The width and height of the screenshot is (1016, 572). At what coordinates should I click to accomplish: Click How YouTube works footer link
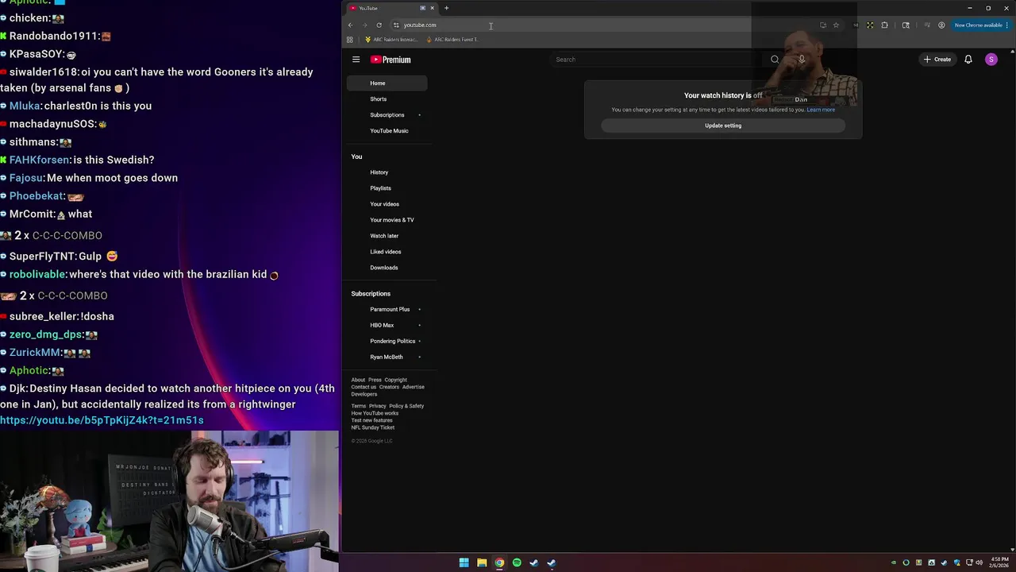click(x=375, y=413)
